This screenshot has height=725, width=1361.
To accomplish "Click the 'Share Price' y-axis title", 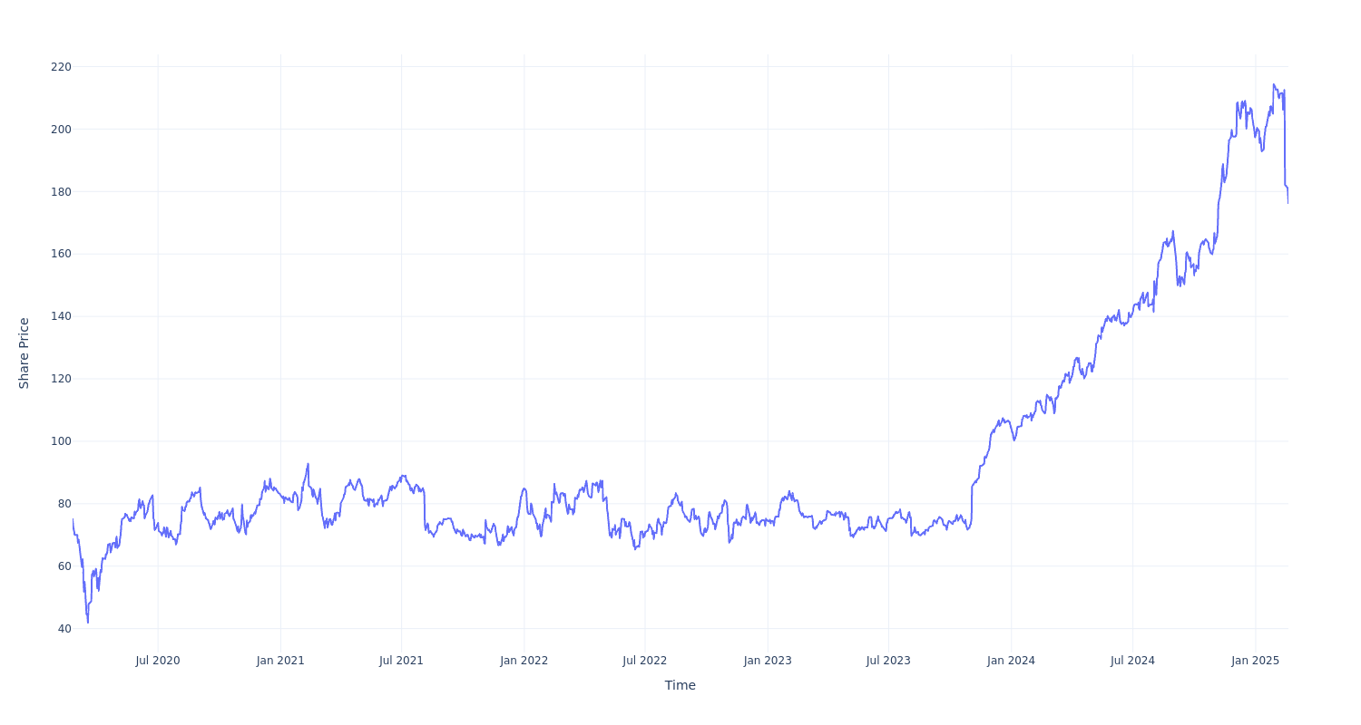I will (24, 353).
